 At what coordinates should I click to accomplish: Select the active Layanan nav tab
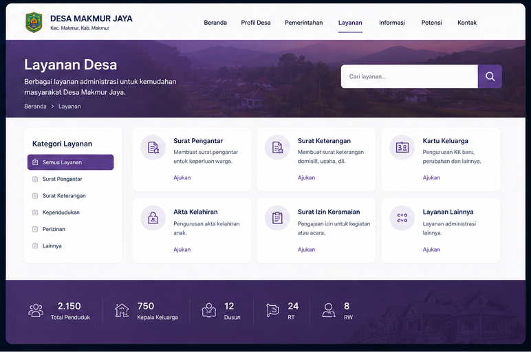point(350,23)
